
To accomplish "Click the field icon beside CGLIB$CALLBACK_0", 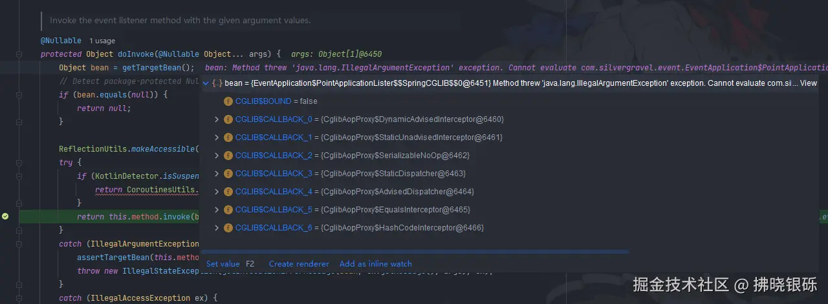I will pos(228,119).
